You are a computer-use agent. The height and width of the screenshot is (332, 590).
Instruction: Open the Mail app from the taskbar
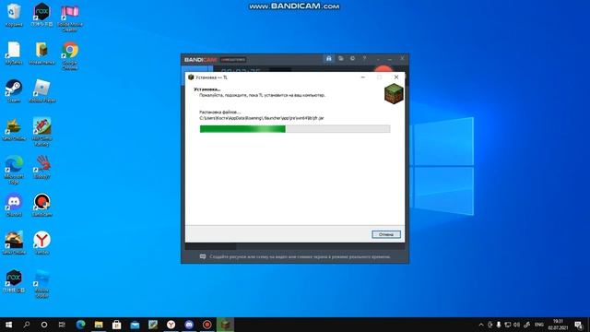135,325
